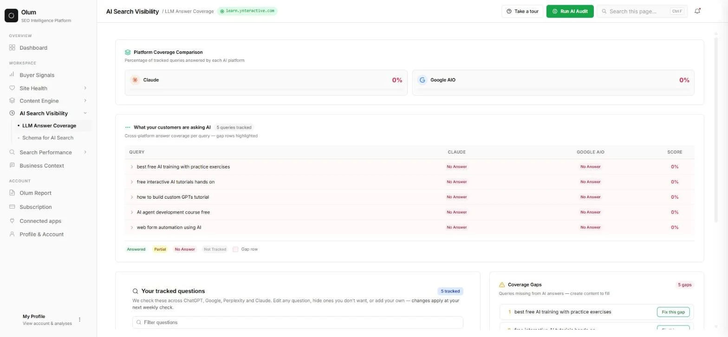This screenshot has width=728, height=337.
Task: Open My Profile options menu
Action: [x=79, y=320]
